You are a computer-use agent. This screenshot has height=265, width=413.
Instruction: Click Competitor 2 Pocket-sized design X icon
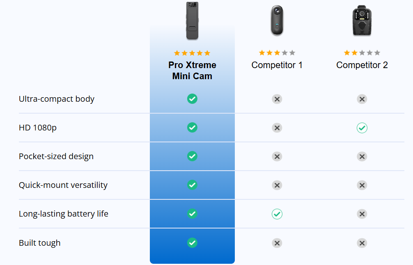[362, 157]
